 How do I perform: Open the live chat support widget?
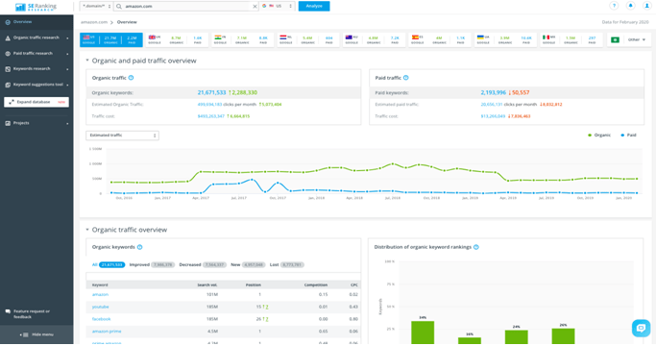641,328
